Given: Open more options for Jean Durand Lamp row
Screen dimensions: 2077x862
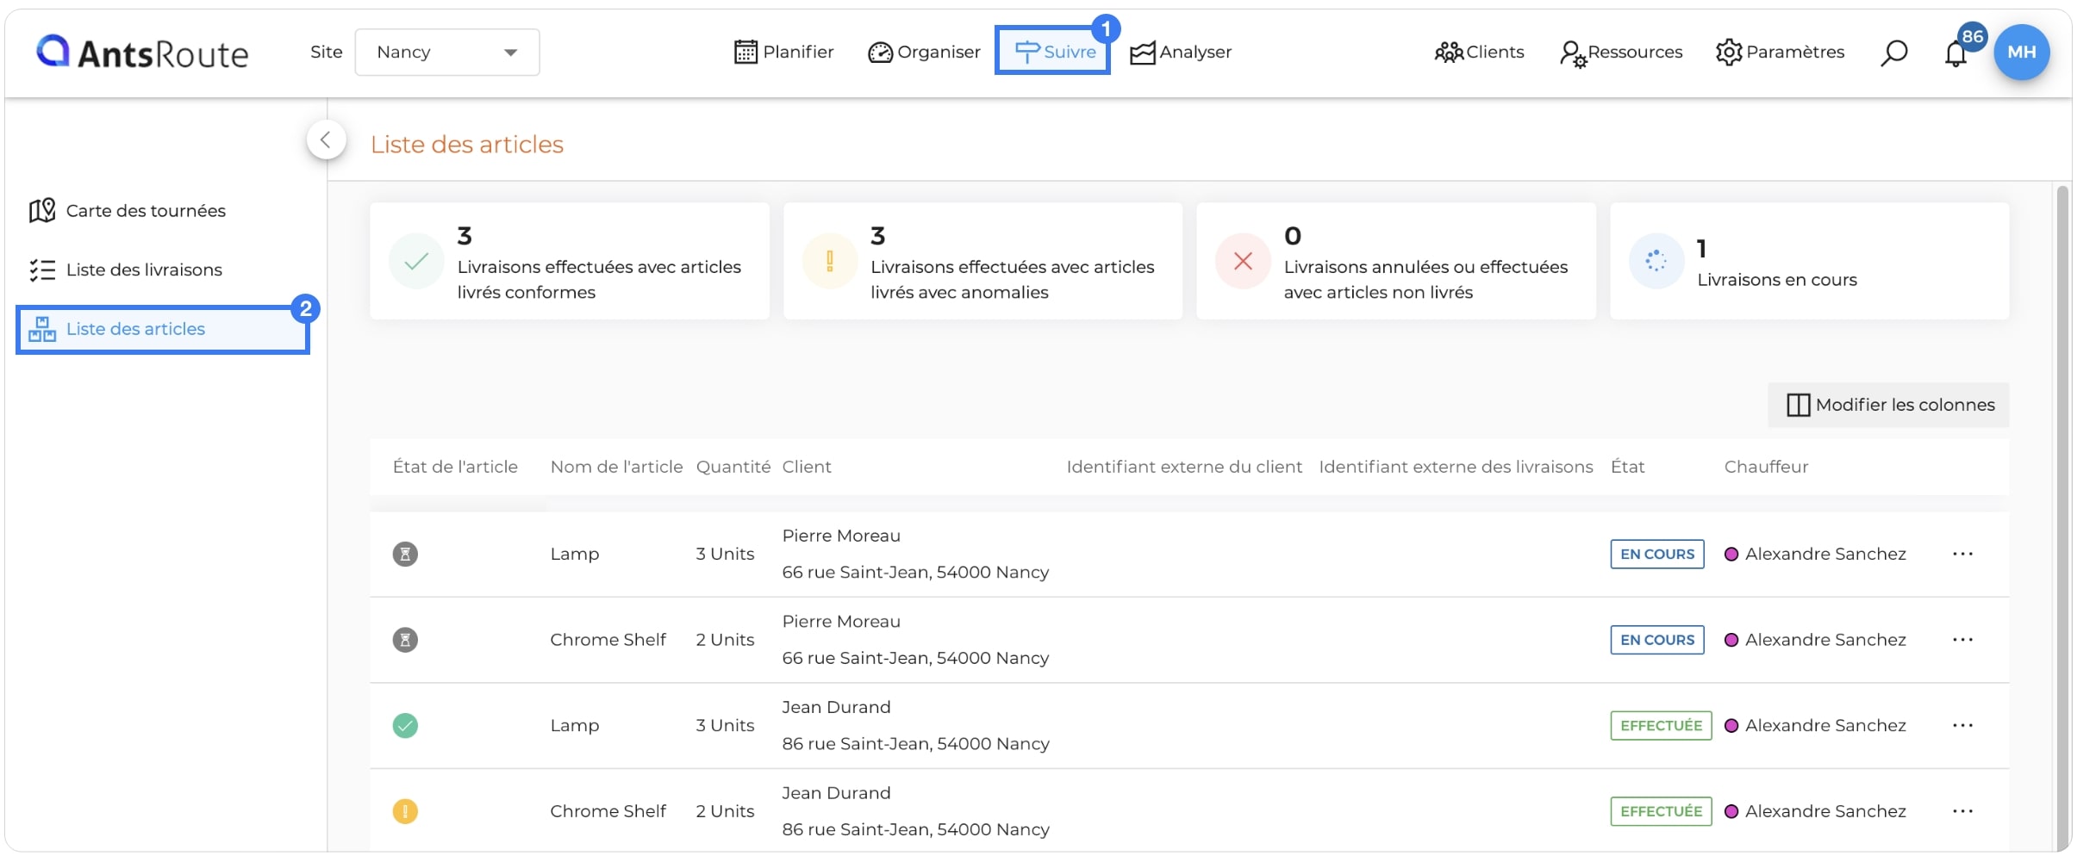Looking at the screenshot, I should click(1962, 726).
